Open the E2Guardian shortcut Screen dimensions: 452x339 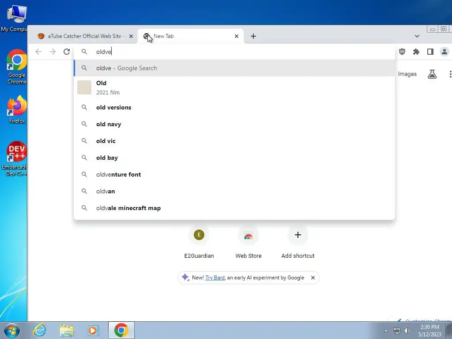pyautogui.click(x=199, y=243)
